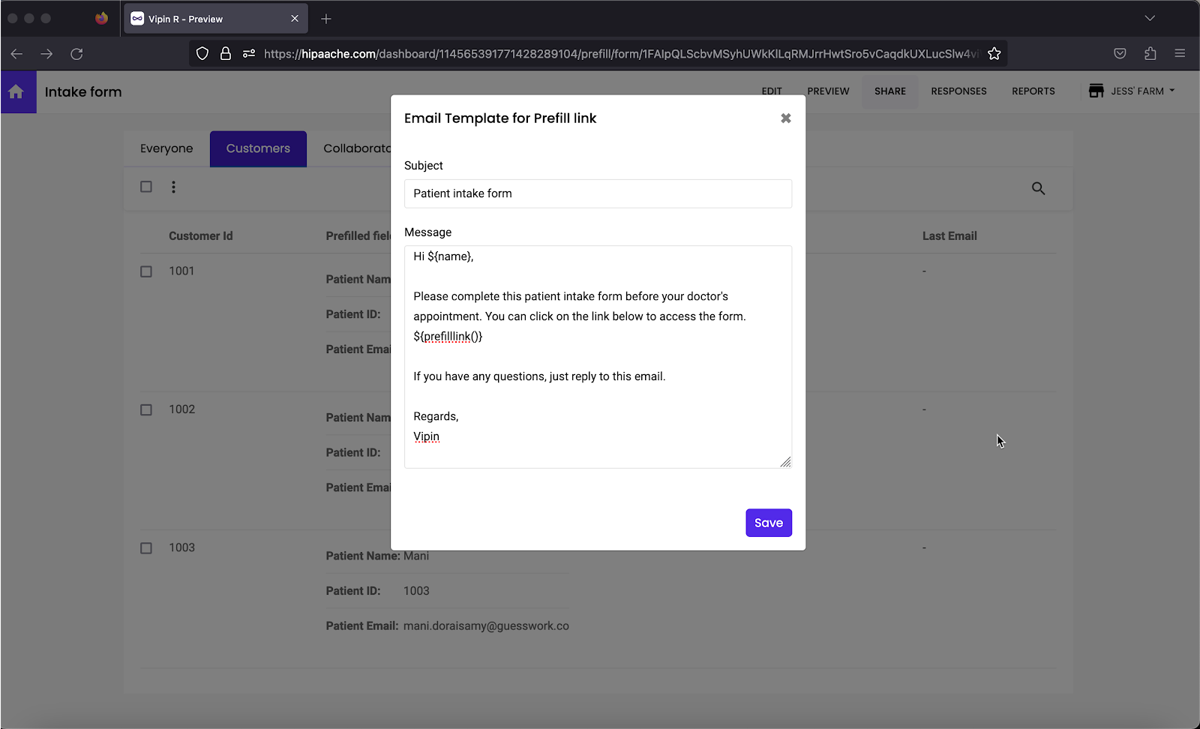Bookmark the page with the star icon
The height and width of the screenshot is (729, 1200).
click(x=994, y=53)
